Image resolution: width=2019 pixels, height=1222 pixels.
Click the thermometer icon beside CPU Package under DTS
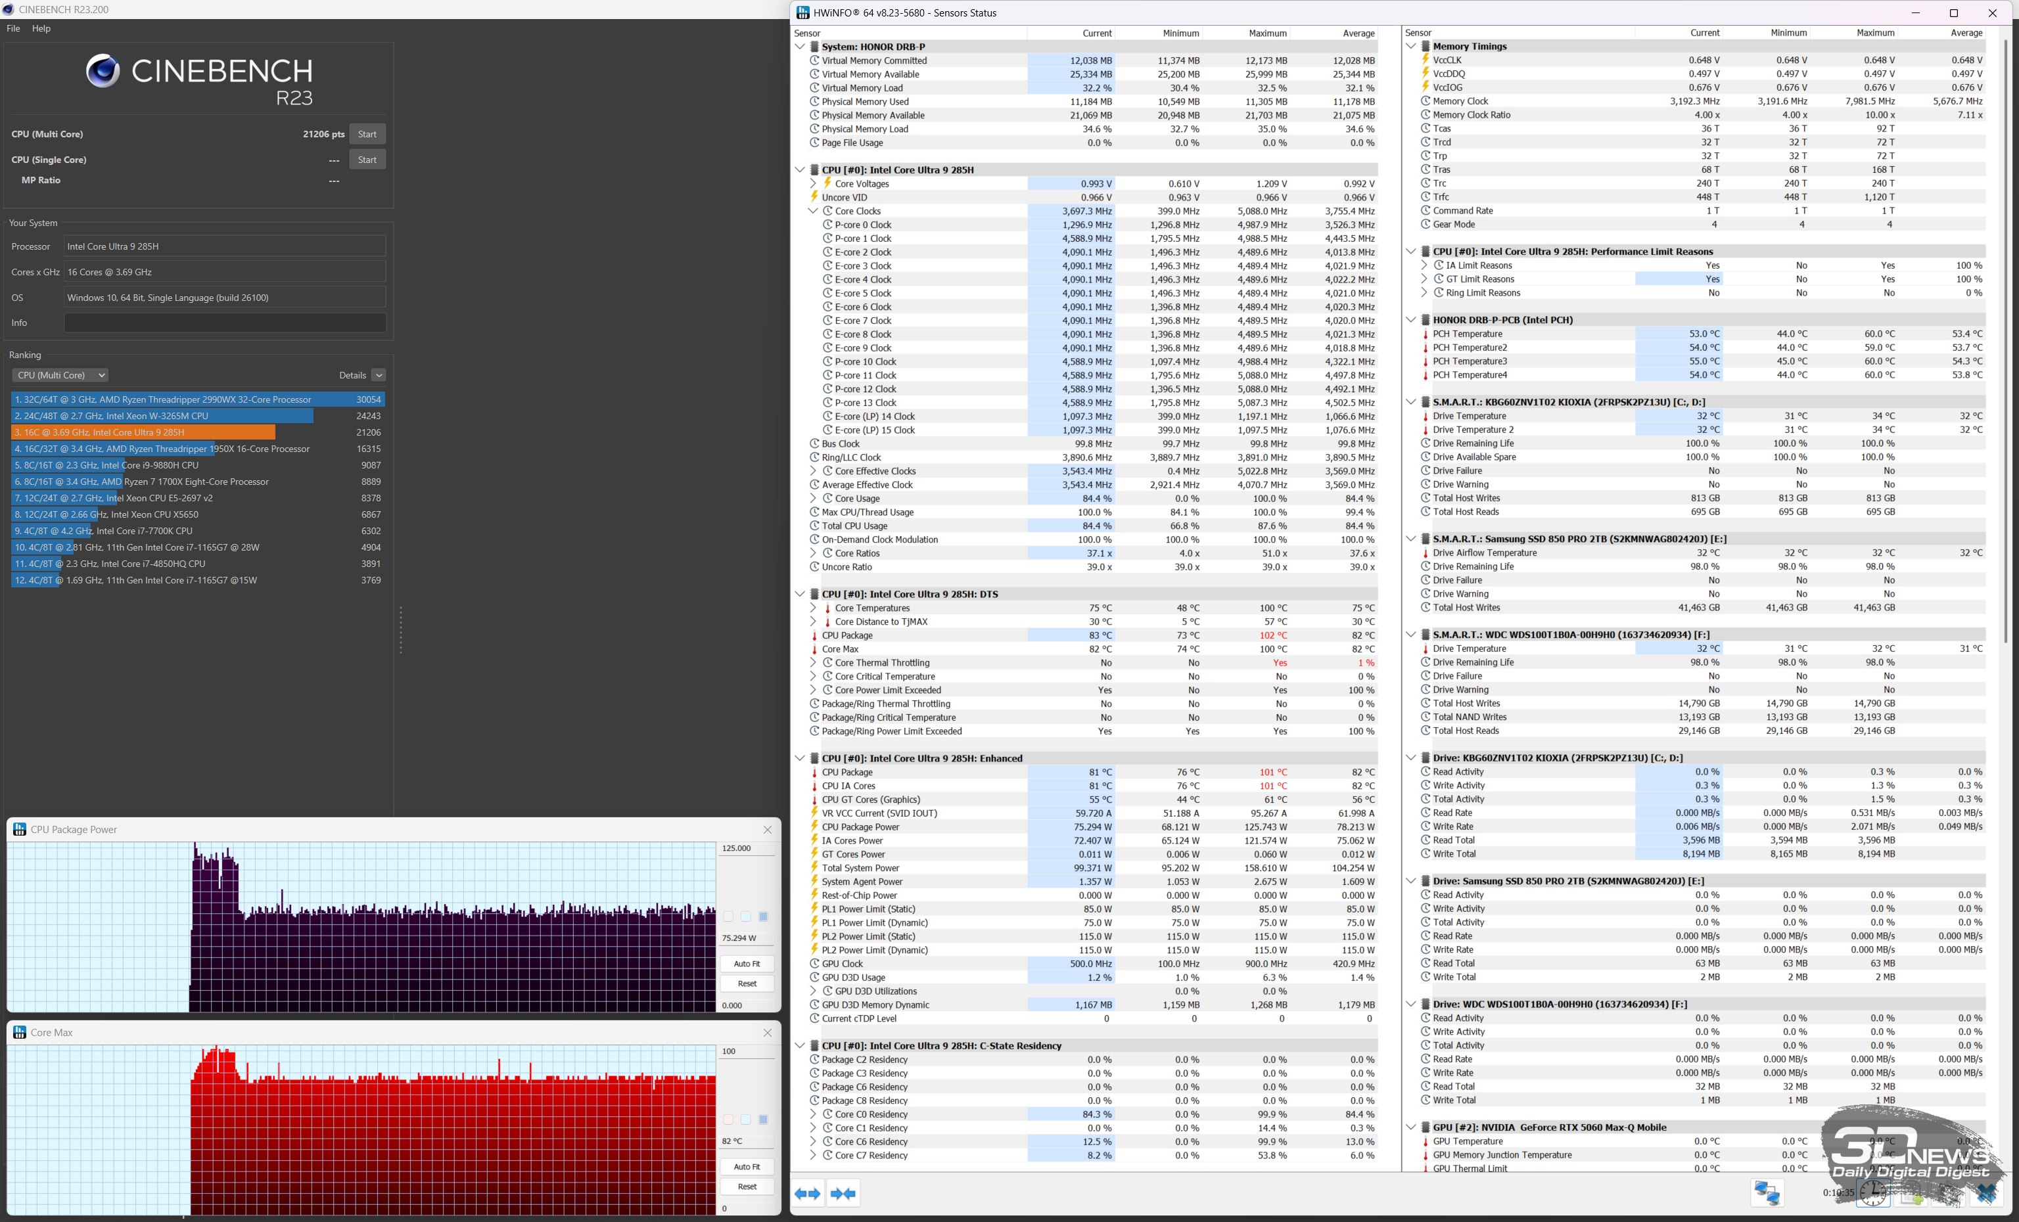click(x=814, y=635)
